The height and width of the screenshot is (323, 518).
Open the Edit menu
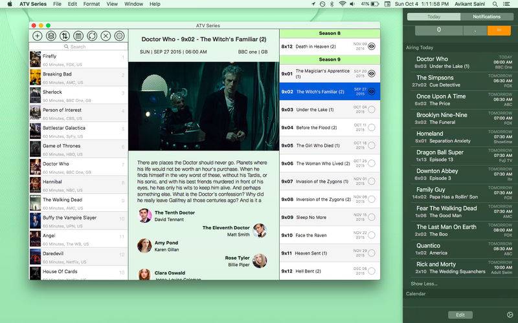[x=73, y=4]
